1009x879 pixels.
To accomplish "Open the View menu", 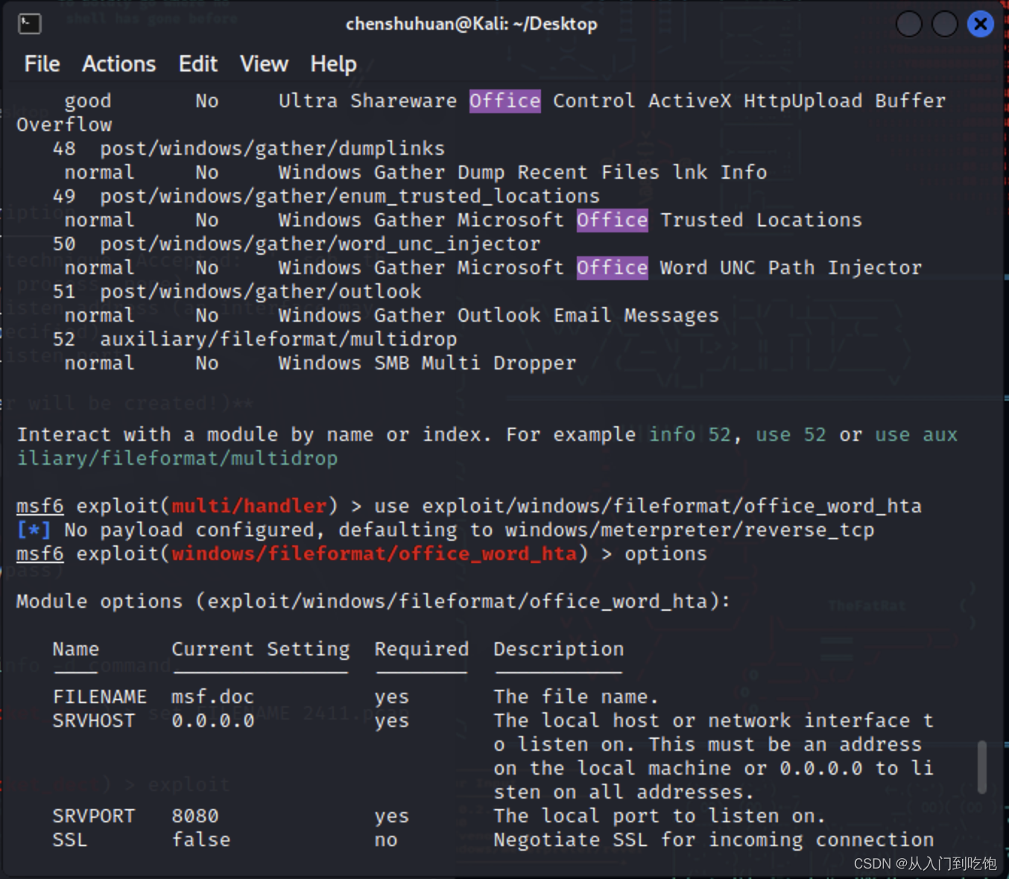I will click(264, 64).
